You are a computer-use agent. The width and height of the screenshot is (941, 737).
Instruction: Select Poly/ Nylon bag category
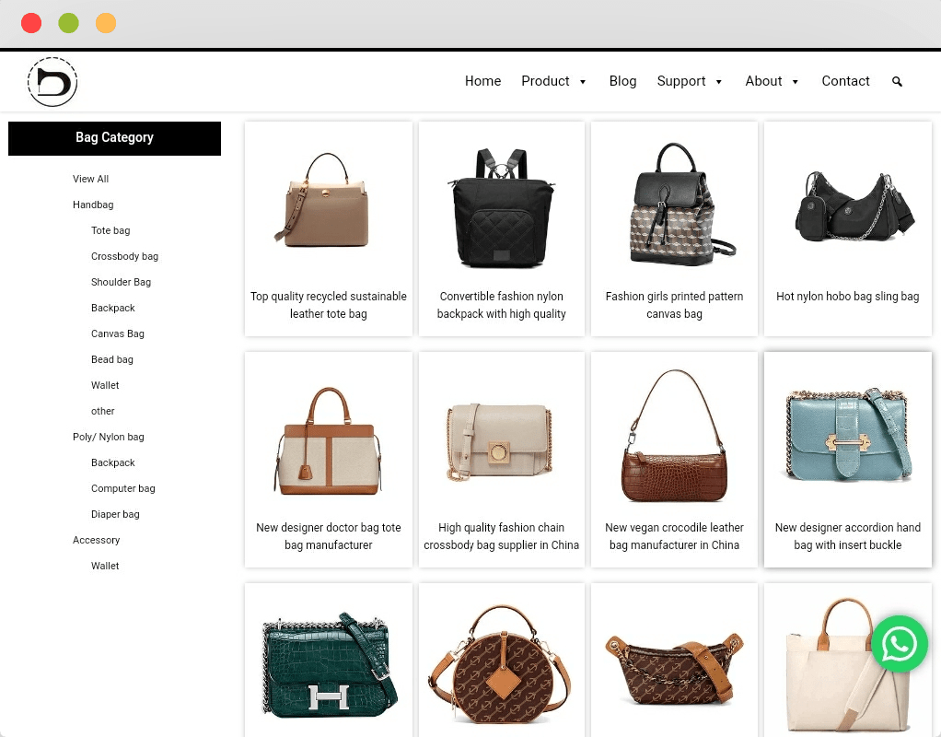pyautogui.click(x=108, y=438)
